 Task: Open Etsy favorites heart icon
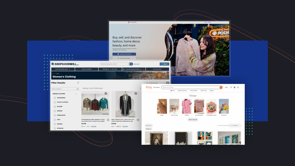[x=231, y=87]
